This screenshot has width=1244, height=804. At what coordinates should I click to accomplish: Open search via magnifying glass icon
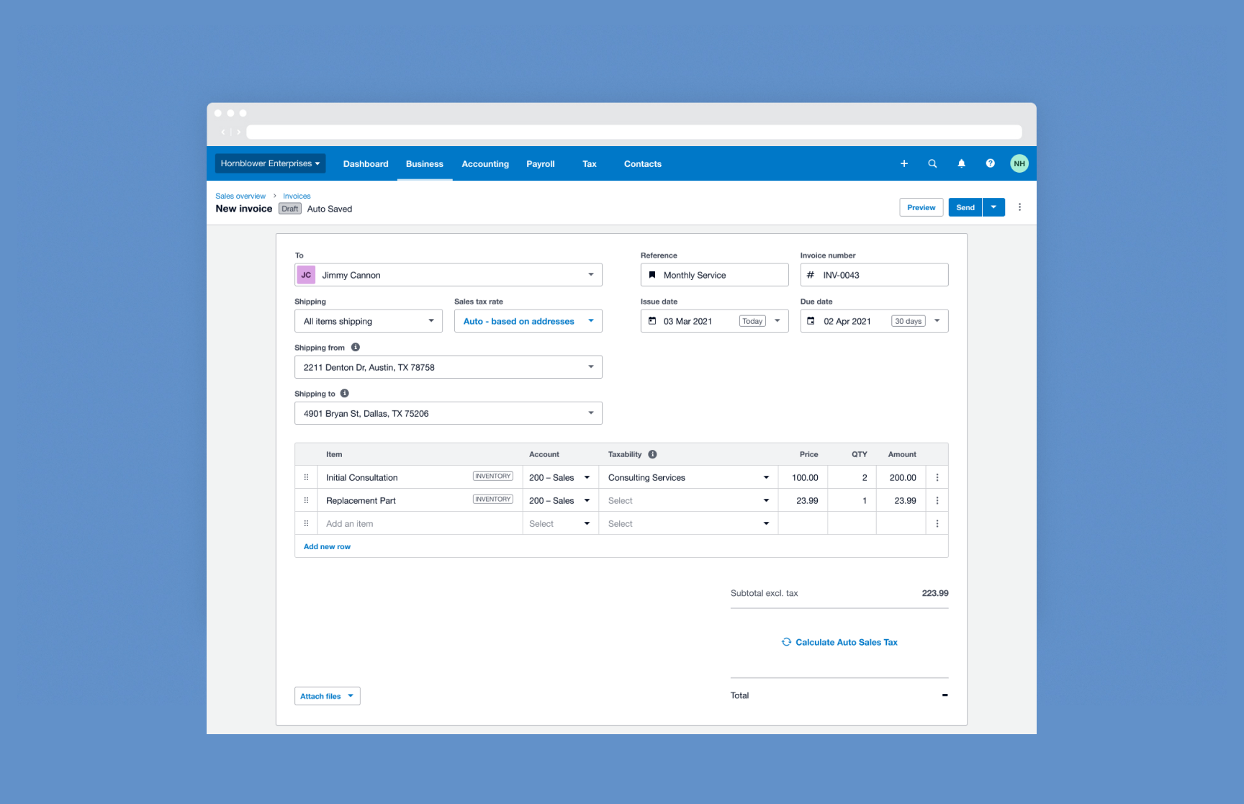[932, 164]
